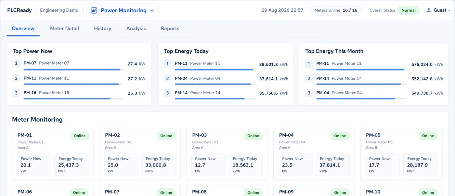This screenshot has width=455, height=196.
Task: Select the Analysis tab
Action: coord(136,28)
